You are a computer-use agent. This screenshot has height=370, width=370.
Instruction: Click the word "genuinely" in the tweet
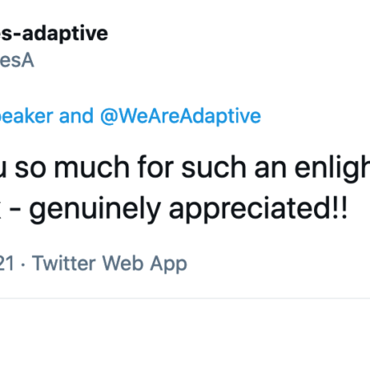95,210
